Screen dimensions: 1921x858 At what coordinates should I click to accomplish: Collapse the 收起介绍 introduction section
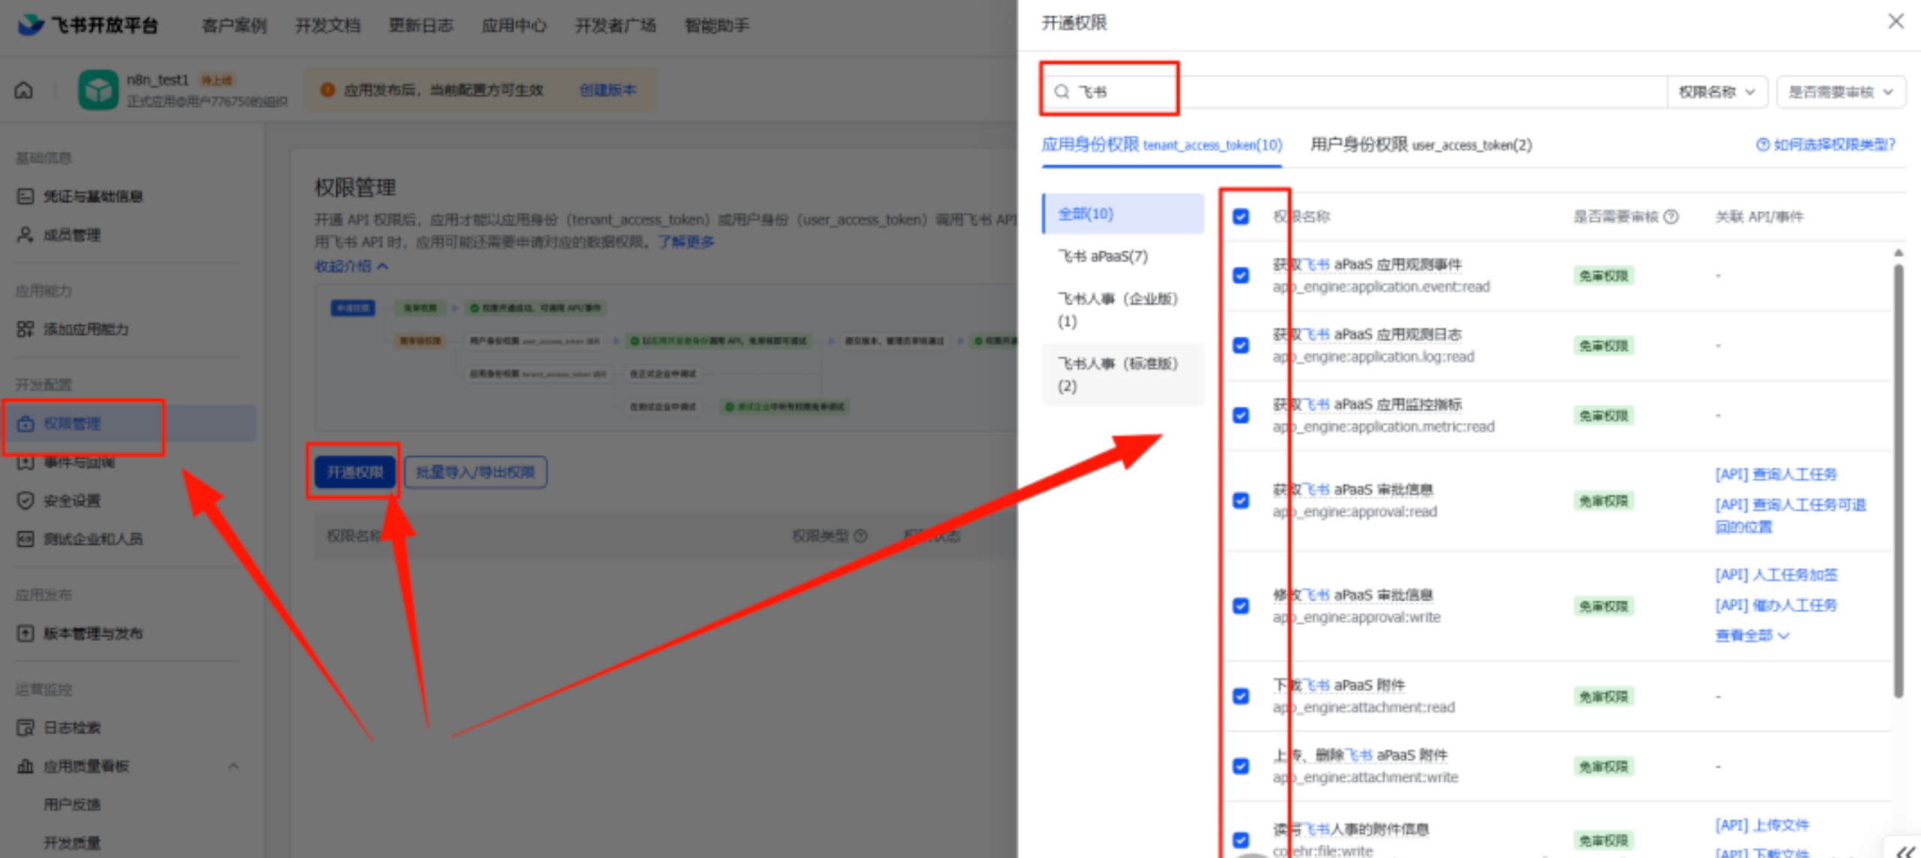pyautogui.click(x=351, y=267)
